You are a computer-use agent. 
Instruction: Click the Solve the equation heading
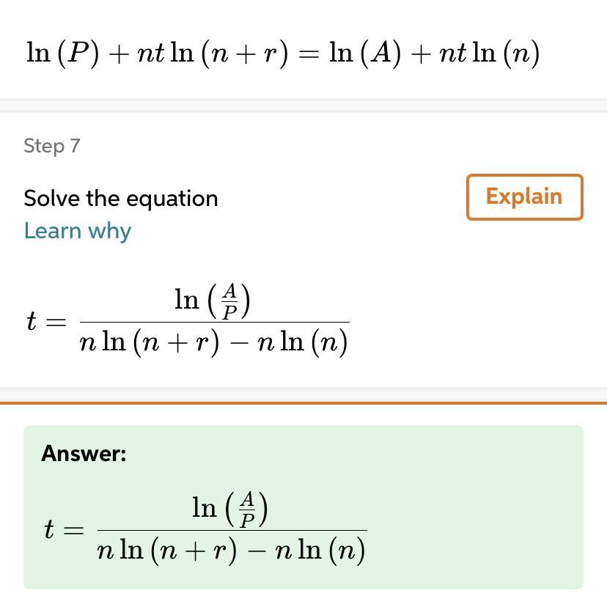(x=120, y=199)
